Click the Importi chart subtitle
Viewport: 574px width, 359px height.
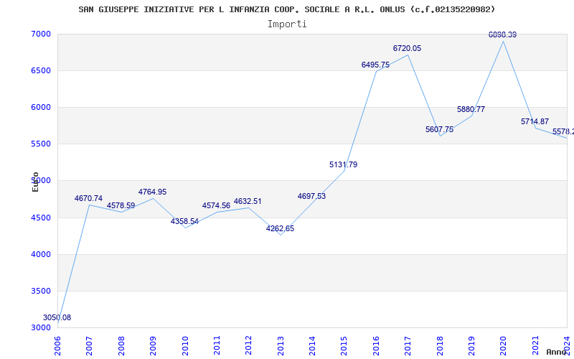[287, 24]
